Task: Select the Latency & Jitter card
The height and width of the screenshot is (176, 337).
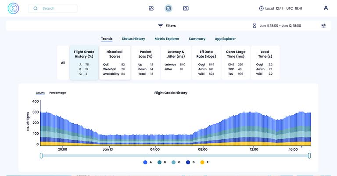Action: (x=176, y=62)
